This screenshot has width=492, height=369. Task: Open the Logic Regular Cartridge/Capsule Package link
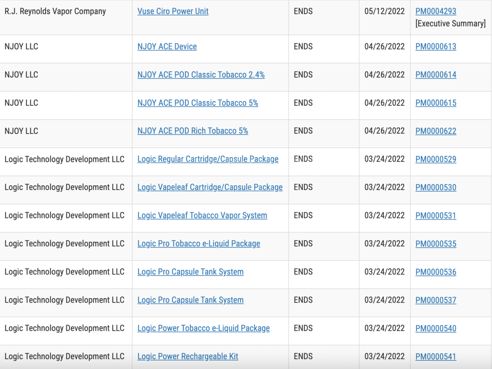click(x=208, y=159)
